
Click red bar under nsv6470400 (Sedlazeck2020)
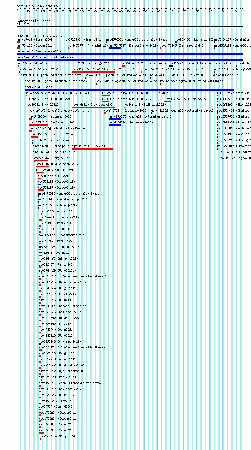pyautogui.click(x=168, y=102)
